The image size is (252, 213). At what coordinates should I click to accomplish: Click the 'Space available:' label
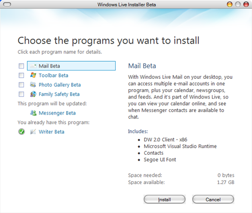(x=146, y=182)
